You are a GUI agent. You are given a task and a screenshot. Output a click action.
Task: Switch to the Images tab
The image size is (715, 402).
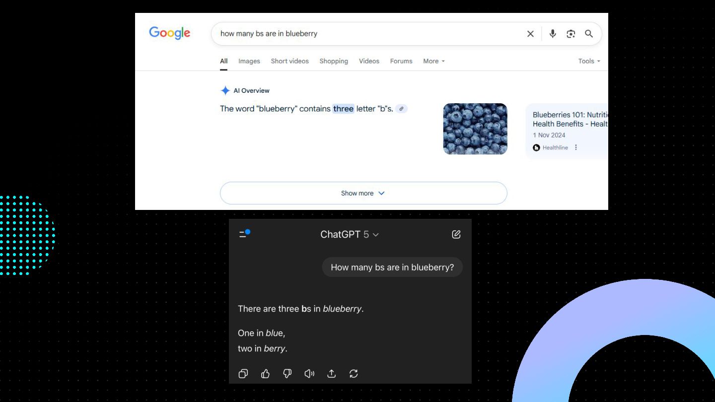249,61
